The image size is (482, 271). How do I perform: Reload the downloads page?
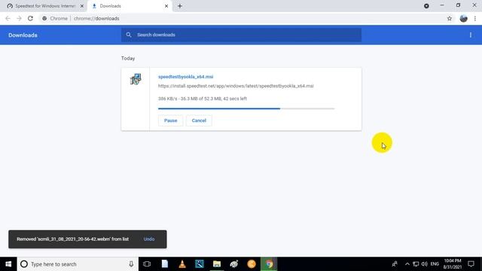[x=30, y=18]
